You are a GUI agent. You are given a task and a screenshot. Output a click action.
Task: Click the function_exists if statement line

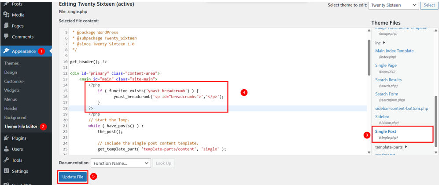pyautogui.click(x=148, y=91)
